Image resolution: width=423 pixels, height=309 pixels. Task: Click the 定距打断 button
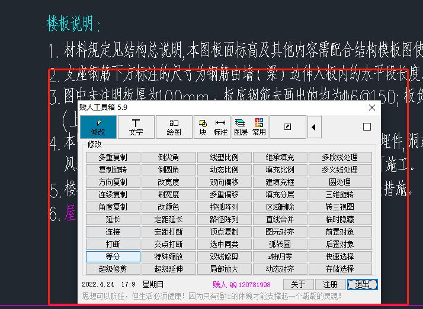point(169,232)
